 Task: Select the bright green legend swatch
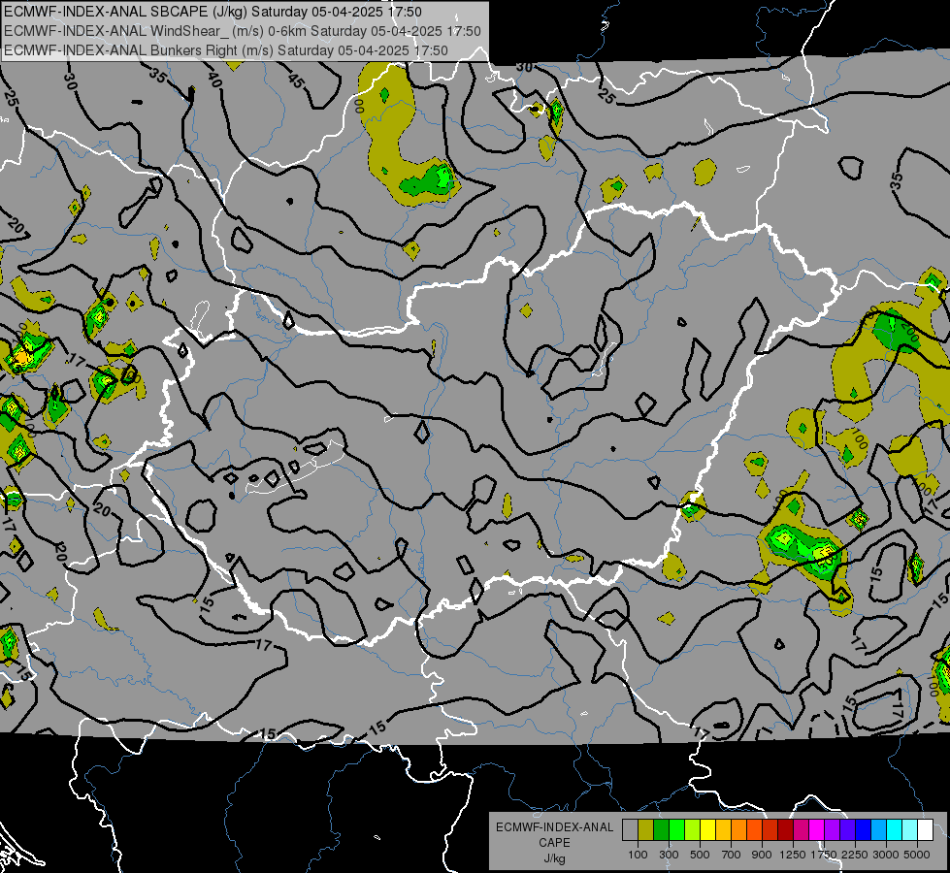pyautogui.click(x=676, y=829)
